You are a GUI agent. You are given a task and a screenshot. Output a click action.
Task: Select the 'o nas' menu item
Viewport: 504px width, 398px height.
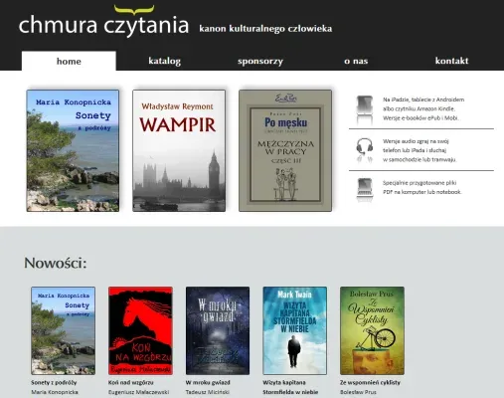click(356, 61)
